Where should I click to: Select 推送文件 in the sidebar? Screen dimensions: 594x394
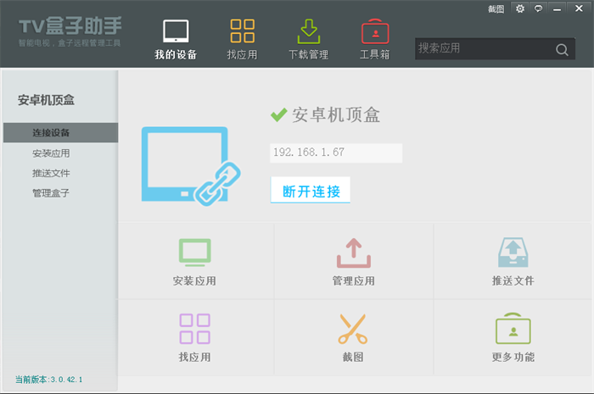click(x=51, y=173)
